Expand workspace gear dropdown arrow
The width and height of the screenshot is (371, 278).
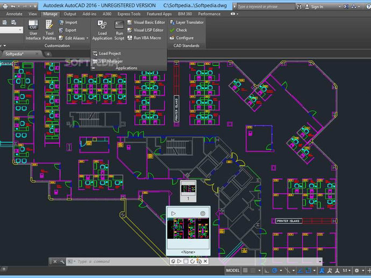tap(363, 270)
